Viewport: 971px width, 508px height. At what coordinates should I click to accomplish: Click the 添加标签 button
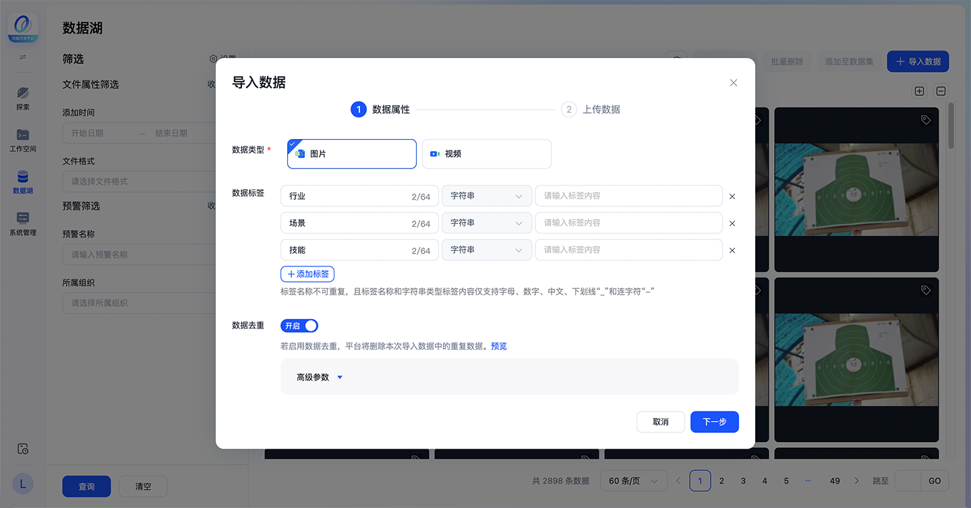point(307,274)
